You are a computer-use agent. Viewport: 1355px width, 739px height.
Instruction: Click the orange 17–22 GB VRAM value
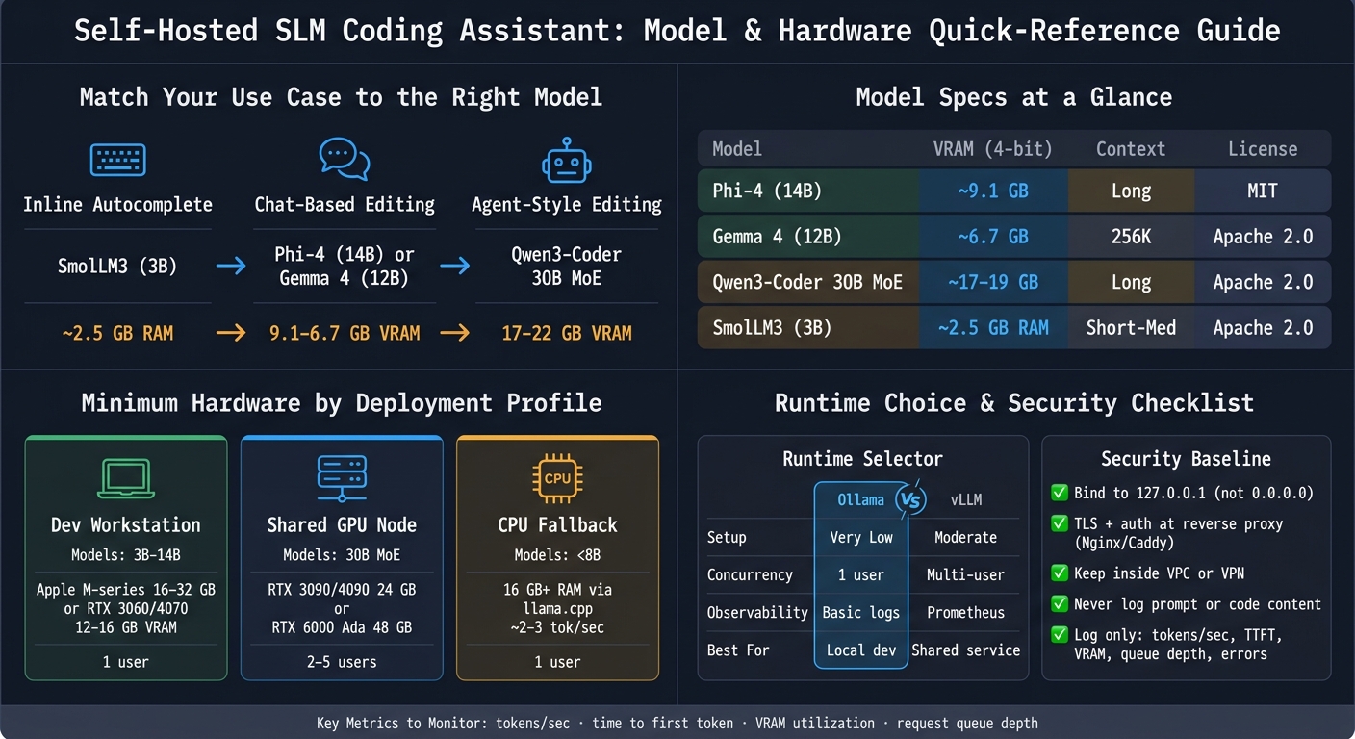pyautogui.click(x=567, y=333)
